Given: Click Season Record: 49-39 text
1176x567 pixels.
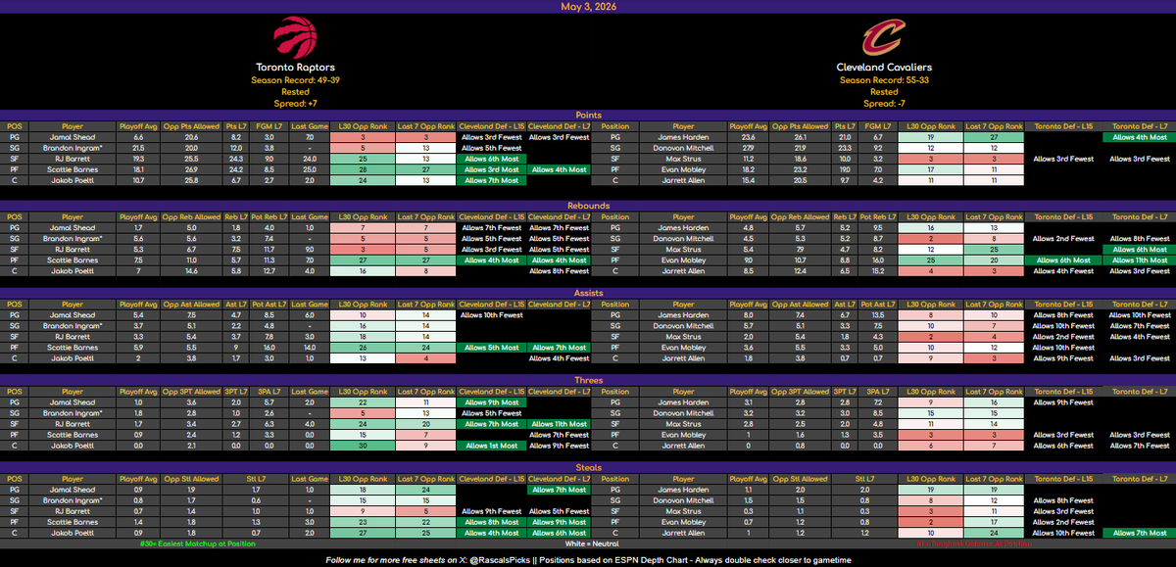Looking at the screenshot, I should click(x=295, y=79).
